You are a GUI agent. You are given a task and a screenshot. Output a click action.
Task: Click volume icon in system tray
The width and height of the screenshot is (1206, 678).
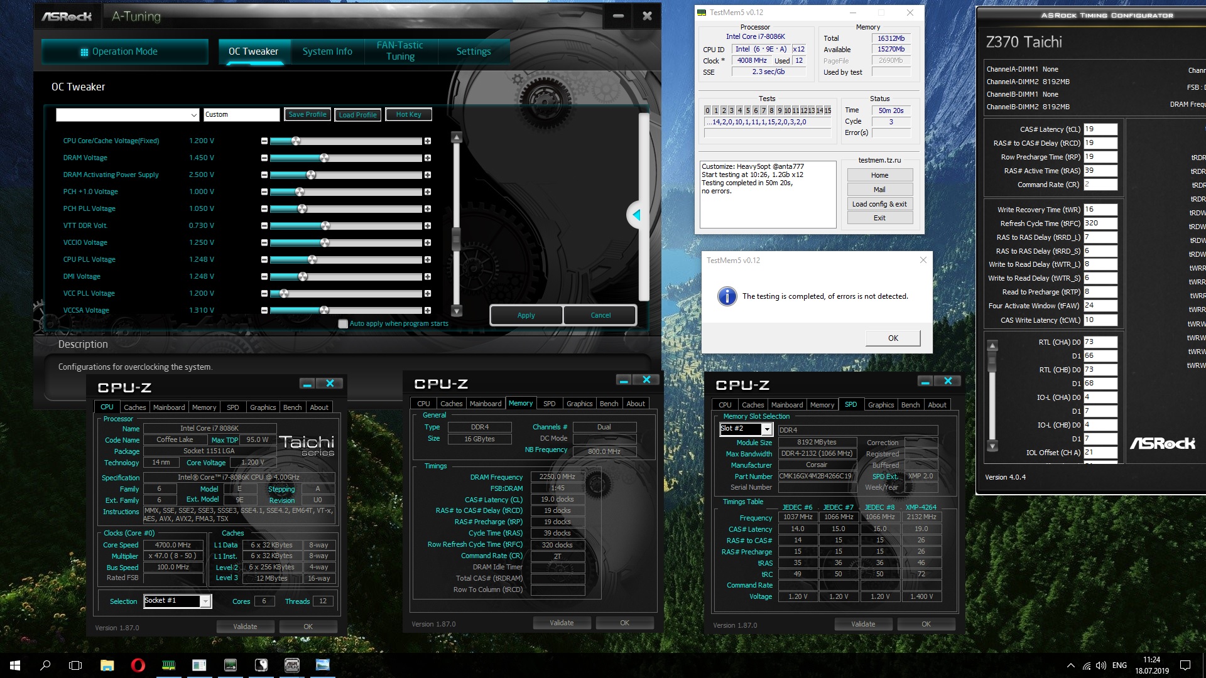coord(1101,665)
